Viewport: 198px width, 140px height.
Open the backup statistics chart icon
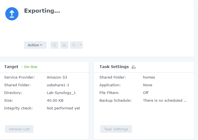(x=64, y=45)
